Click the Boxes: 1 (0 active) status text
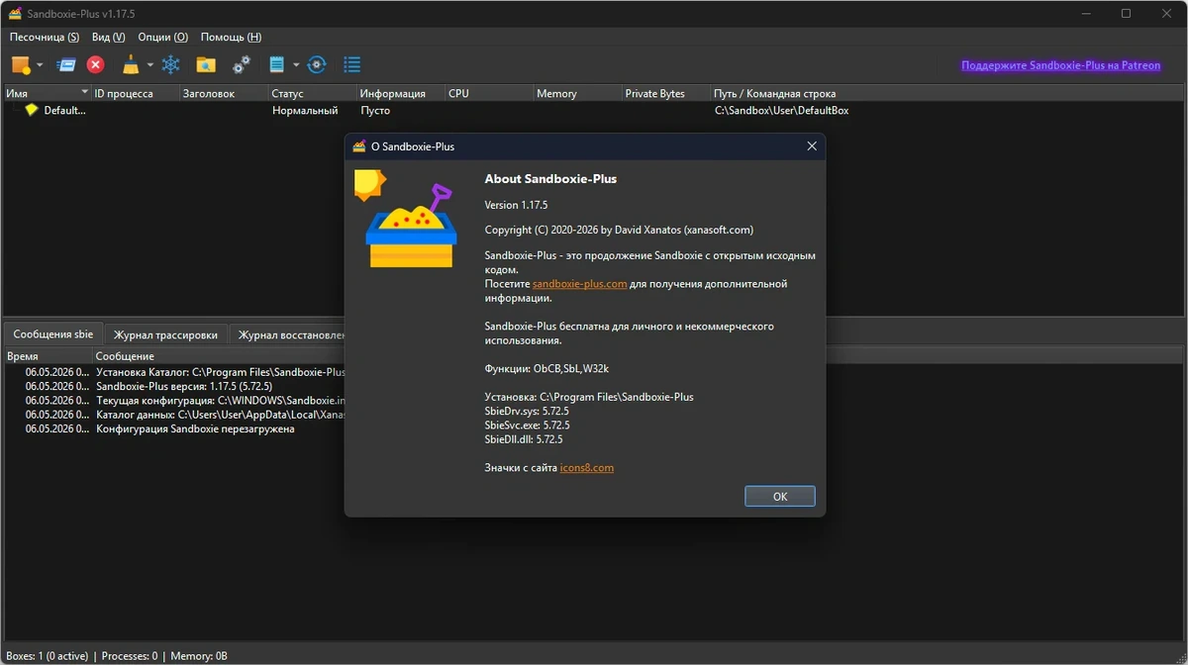This screenshot has height=665, width=1188. 46,655
